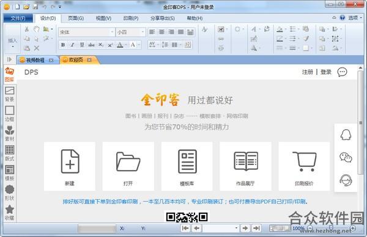367x237 pixels.
Task: Open the 模板 template panel
Action: coord(9,173)
